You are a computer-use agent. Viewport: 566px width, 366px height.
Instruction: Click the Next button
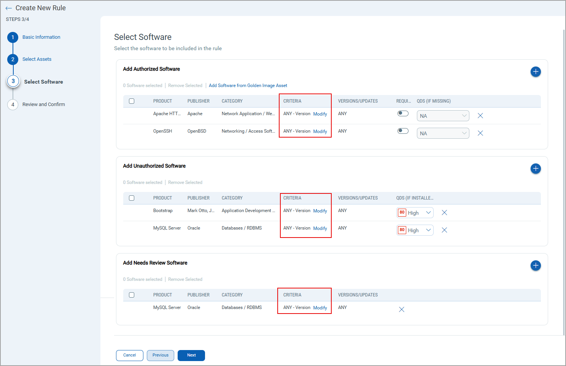pos(191,355)
